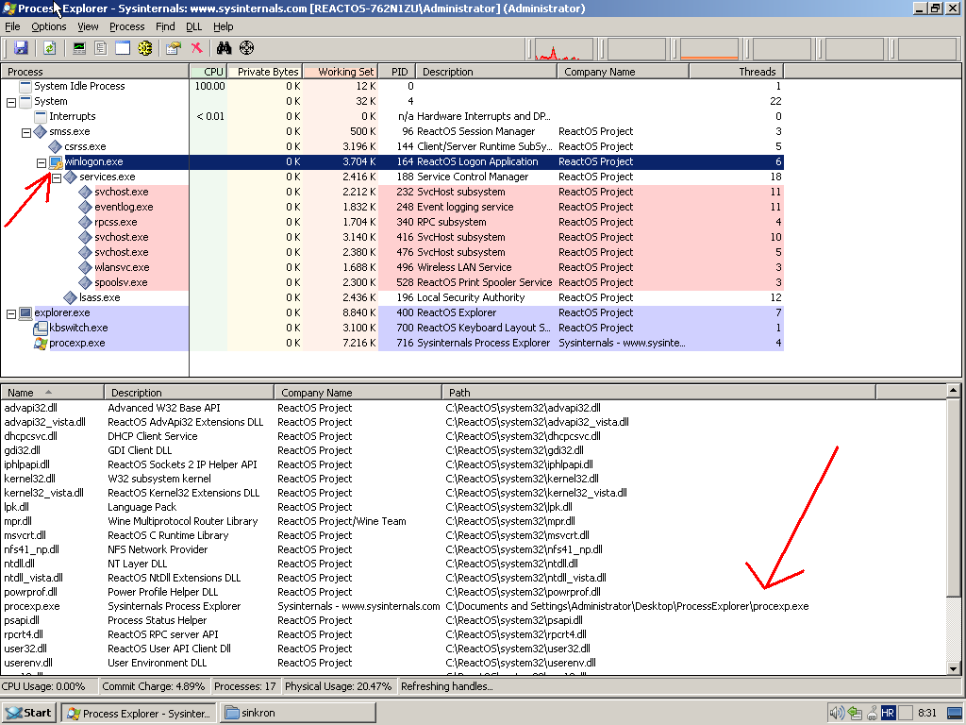Click the Save toolbar icon
This screenshot has height=725, width=966.
(x=21, y=48)
